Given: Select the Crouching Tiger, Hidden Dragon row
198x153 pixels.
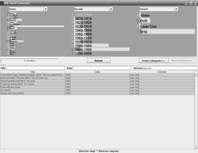Looking at the screenshot, I should point(97,75).
